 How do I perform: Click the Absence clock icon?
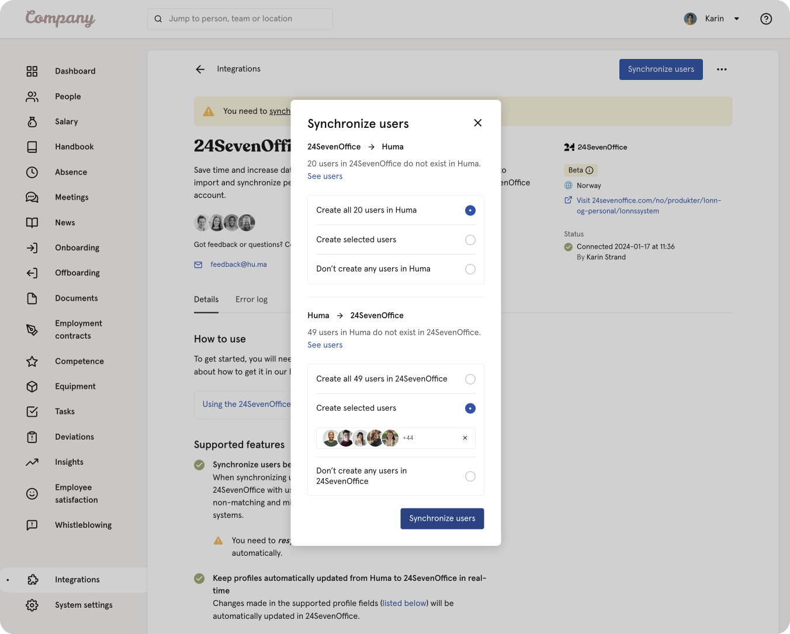[32, 172]
